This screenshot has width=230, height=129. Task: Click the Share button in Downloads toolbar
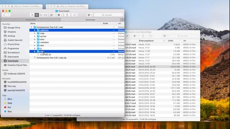[x=67, y=15]
